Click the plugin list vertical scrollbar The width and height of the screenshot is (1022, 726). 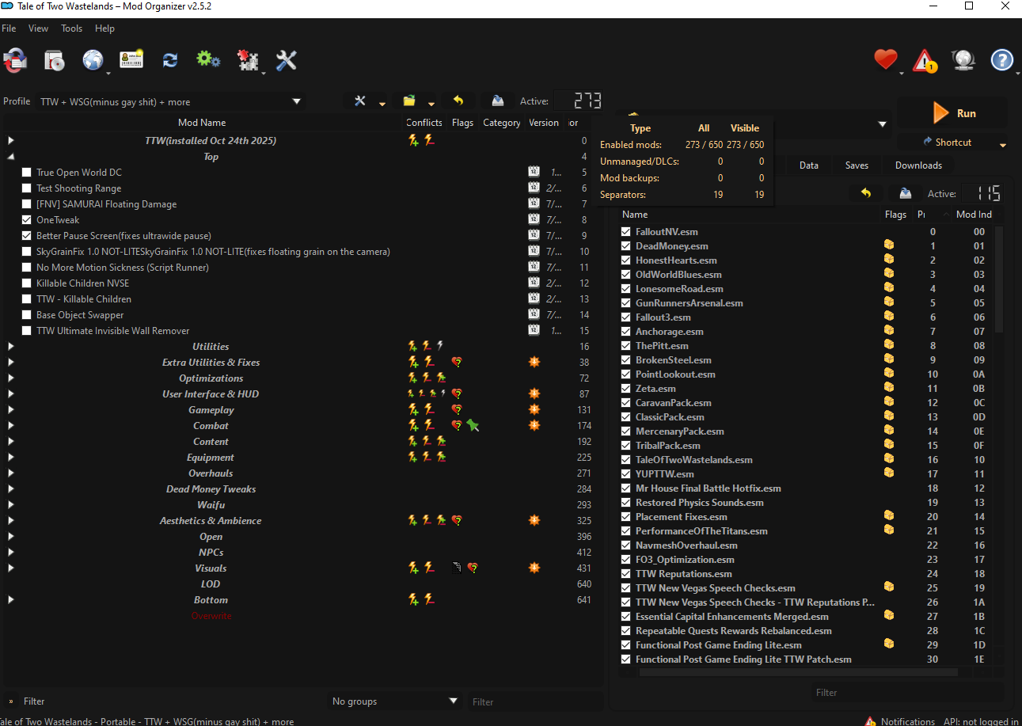pyautogui.click(x=999, y=279)
